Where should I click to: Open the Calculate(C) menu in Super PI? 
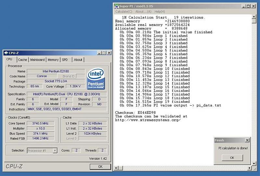(124, 12)
